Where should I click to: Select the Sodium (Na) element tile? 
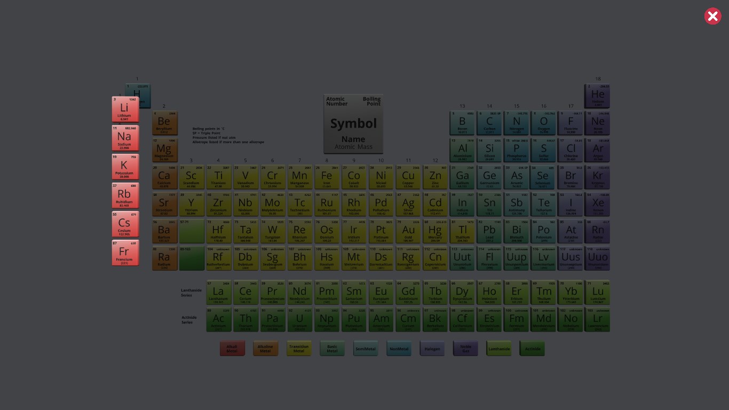coord(125,138)
